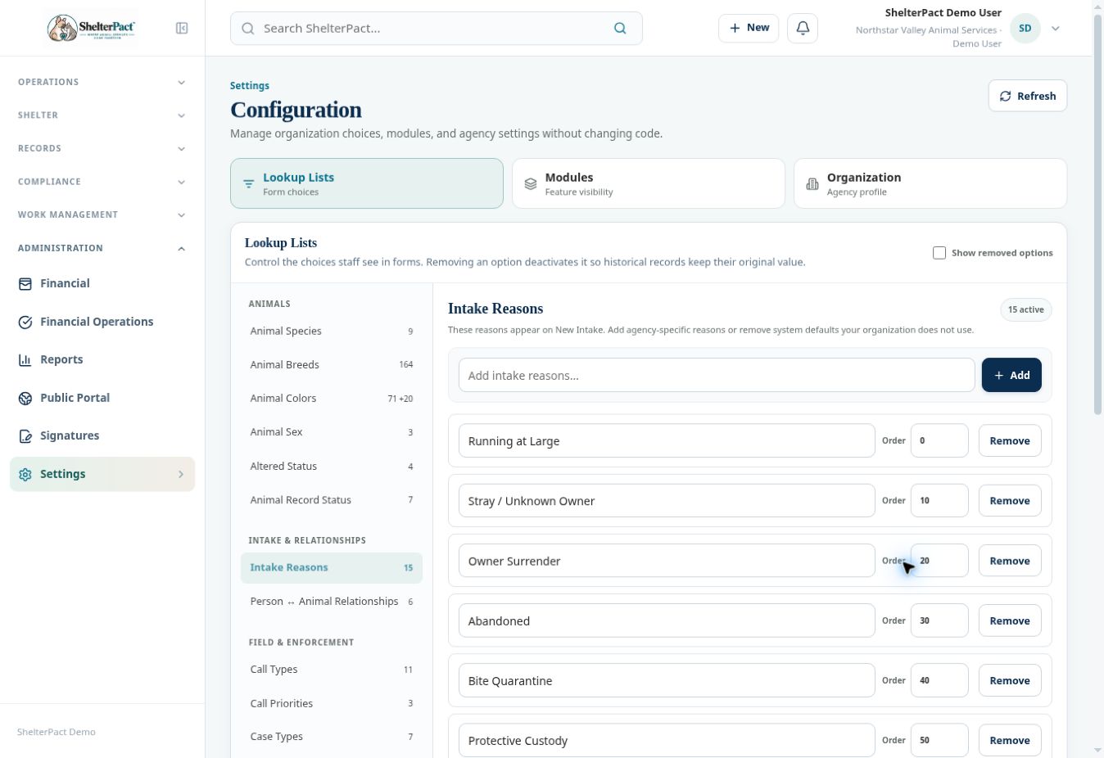
Task: Remove the Running at Large reason
Action: [x=1010, y=440]
